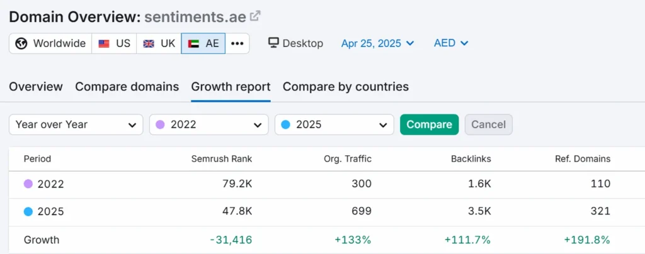The image size is (645, 254).
Task: Click the 110 referring domains value
Action: (601, 184)
